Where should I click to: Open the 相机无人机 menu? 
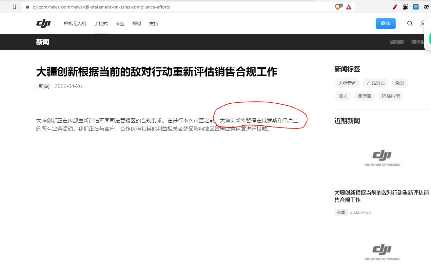(75, 24)
